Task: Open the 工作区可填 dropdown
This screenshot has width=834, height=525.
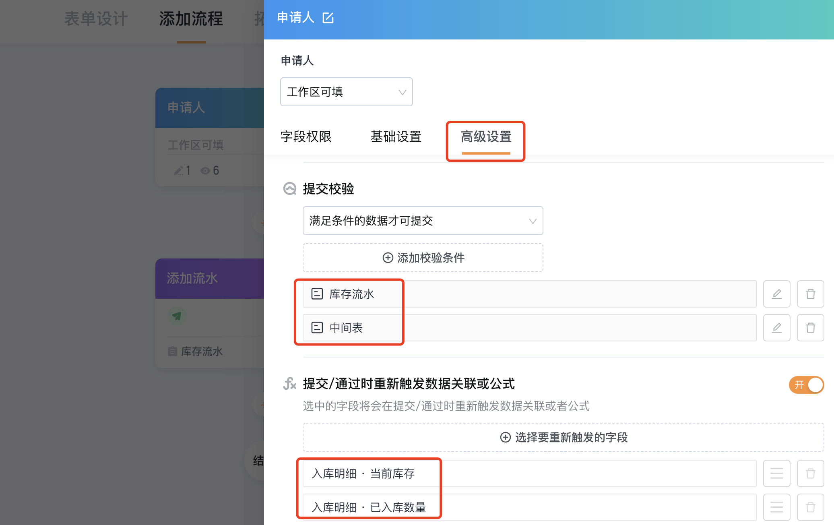Action: pyautogui.click(x=346, y=92)
